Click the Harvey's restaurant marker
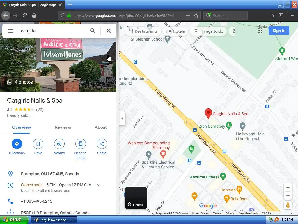 click(x=239, y=190)
